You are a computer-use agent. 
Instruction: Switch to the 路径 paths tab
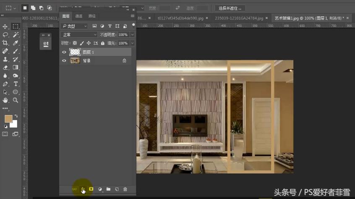point(92,16)
